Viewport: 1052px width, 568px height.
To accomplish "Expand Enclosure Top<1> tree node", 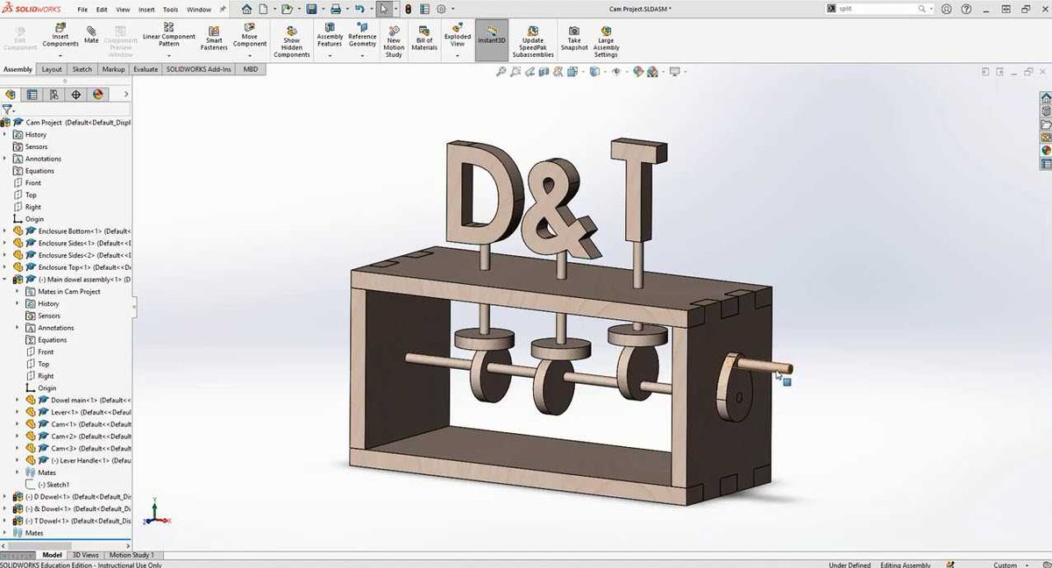I will coord(4,266).
